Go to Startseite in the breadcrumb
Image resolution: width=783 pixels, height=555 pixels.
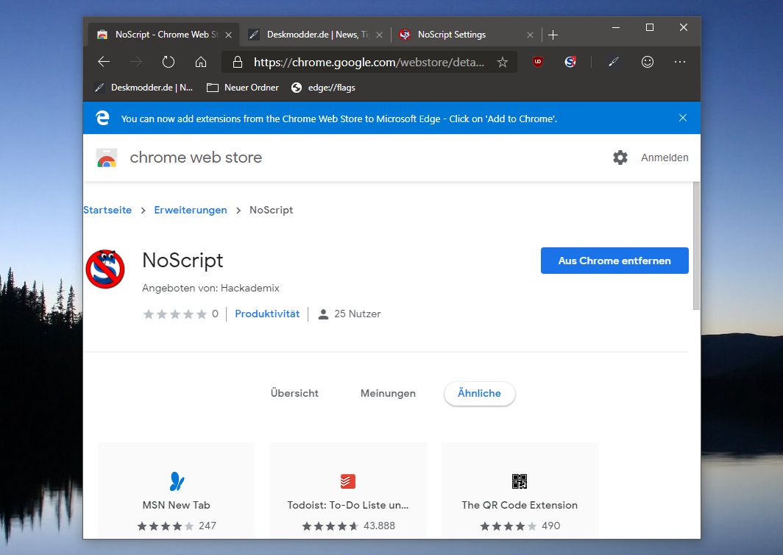coord(107,210)
